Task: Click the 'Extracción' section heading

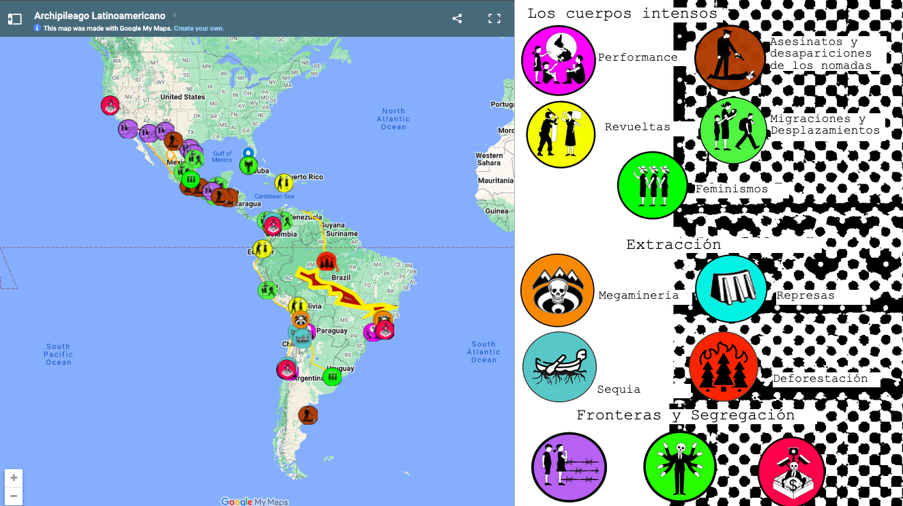Action: tap(673, 244)
